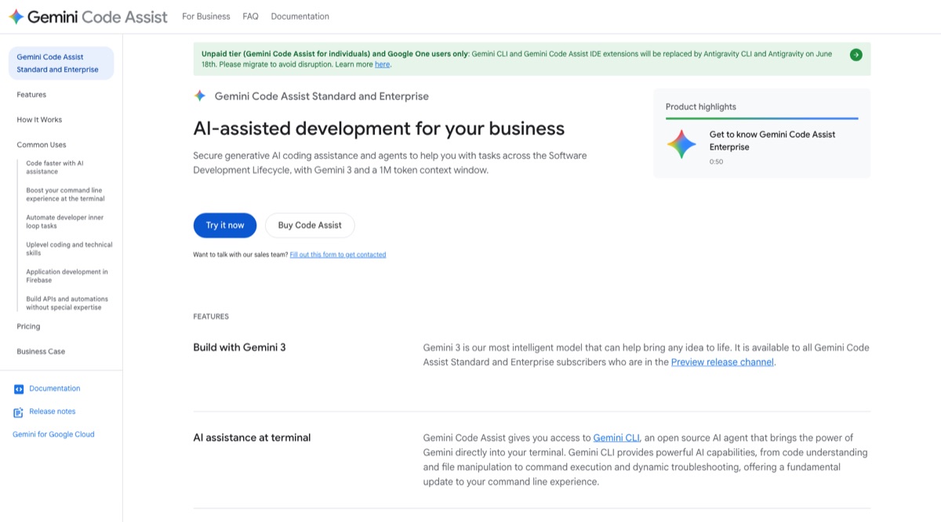Select Application development in Firebase
941x522 pixels.
pyautogui.click(x=67, y=276)
